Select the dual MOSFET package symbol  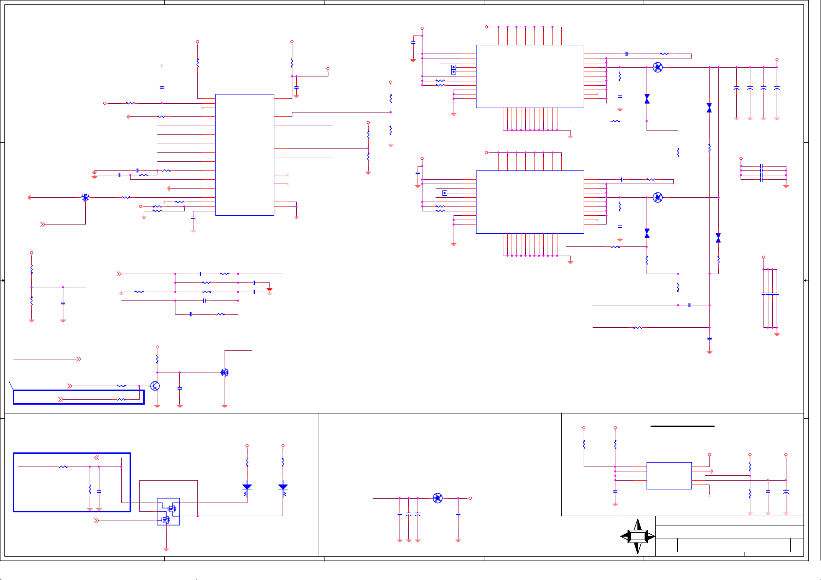(x=168, y=511)
